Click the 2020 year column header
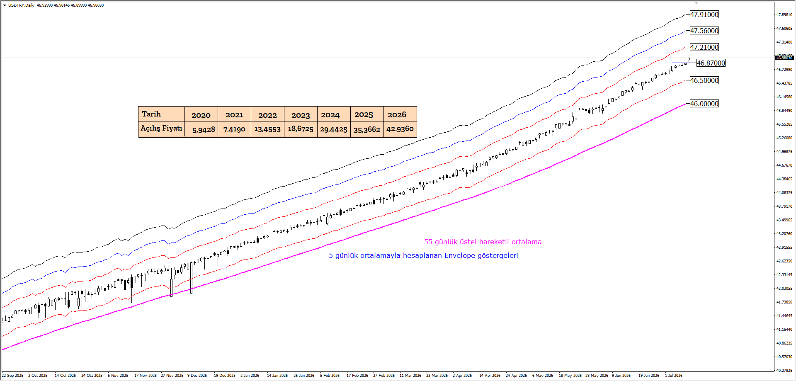 pyautogui.click(x=201, y=115)
